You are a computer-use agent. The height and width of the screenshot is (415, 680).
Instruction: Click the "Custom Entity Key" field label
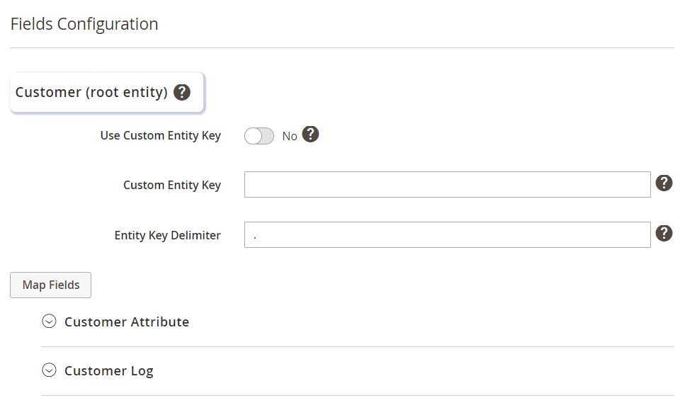coord(172,185)
